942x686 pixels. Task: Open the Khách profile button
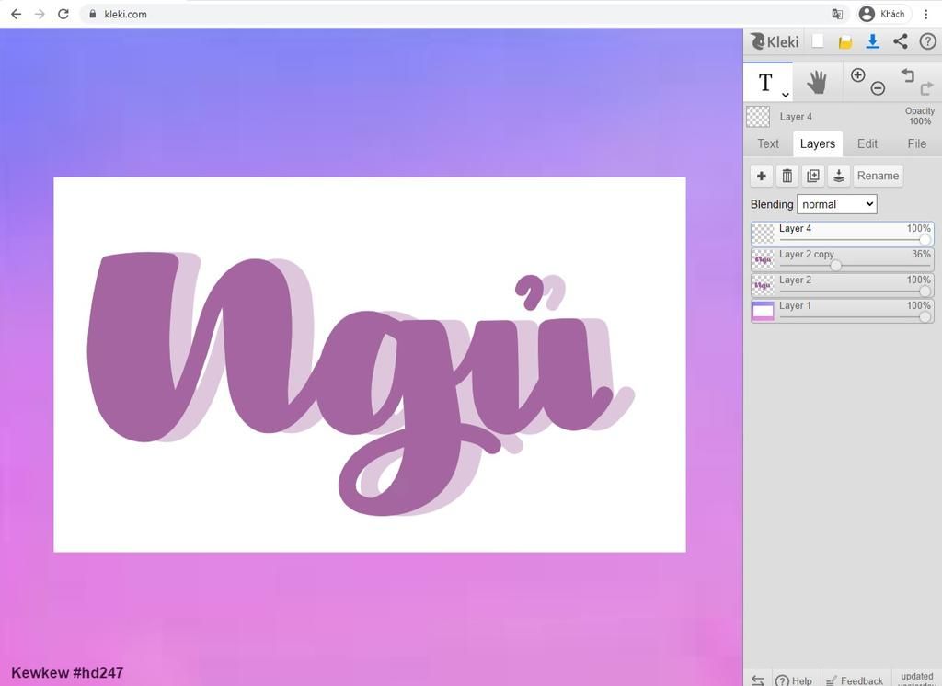pyautogui.click(x=882, y=14)
